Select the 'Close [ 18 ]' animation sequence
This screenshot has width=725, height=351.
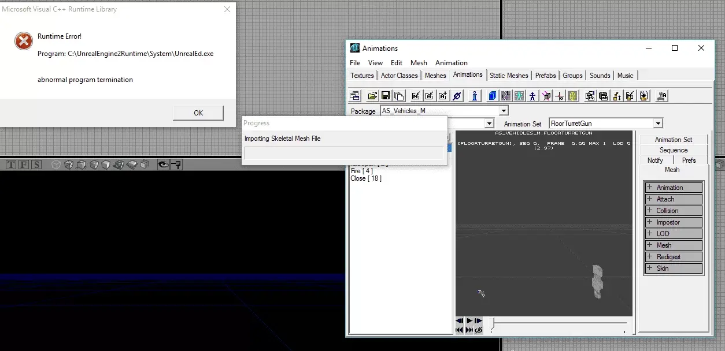point(366,178)
